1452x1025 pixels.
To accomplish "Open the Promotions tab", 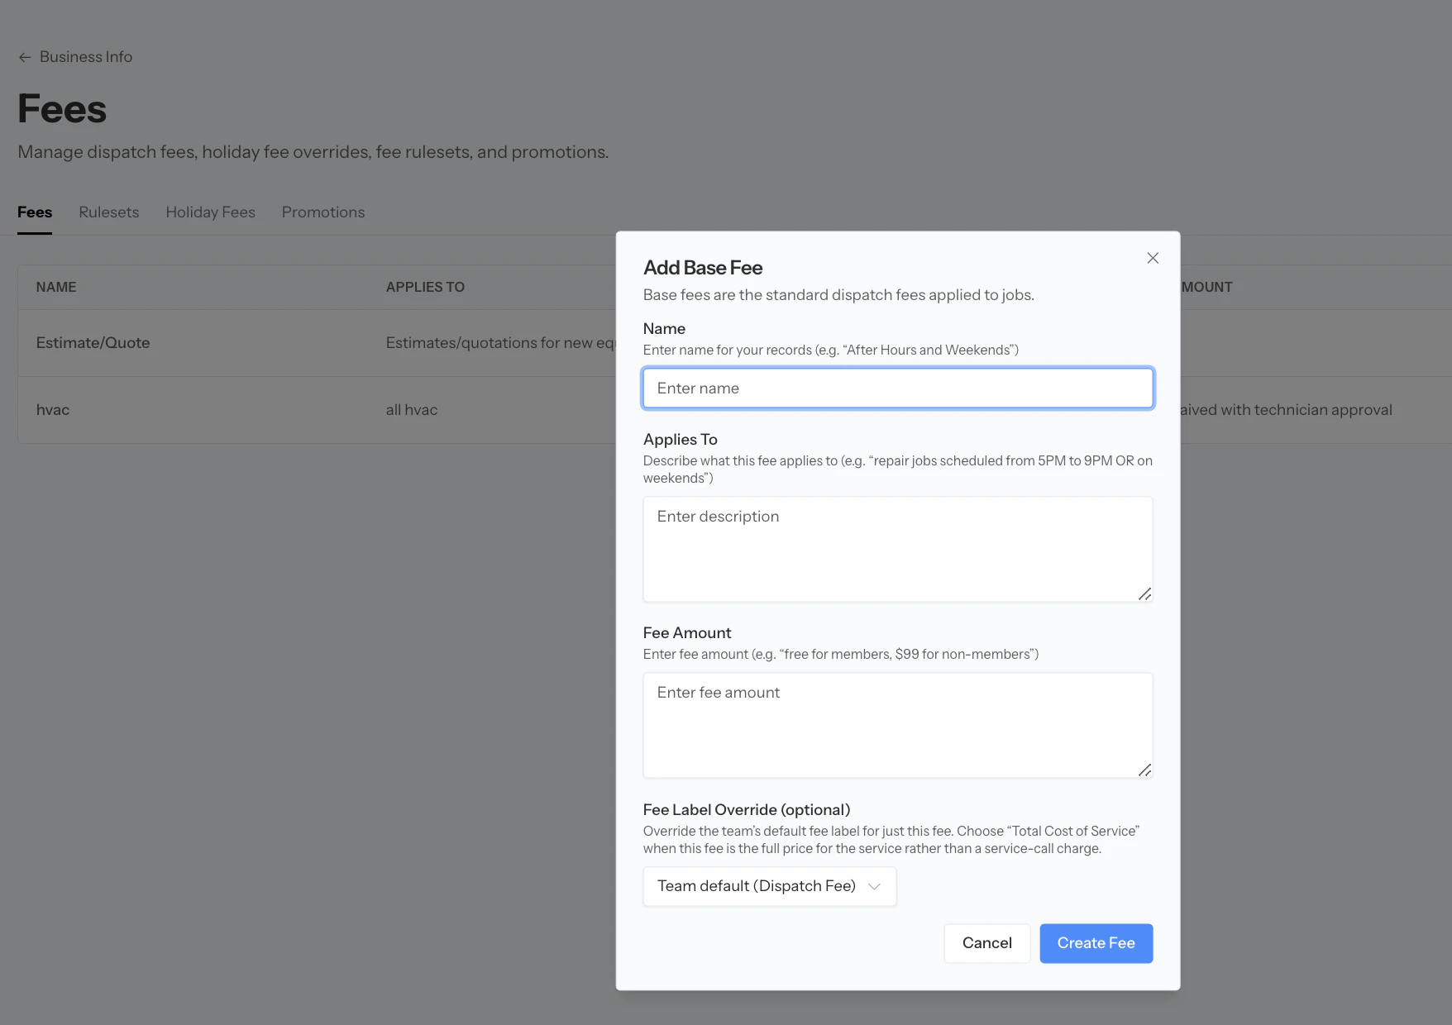I will point(323,212).
